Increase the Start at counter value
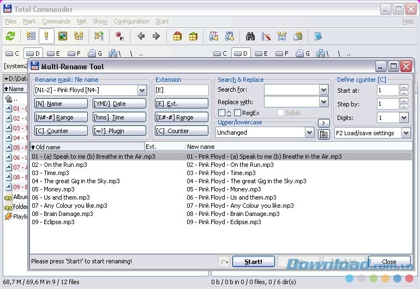The width and height of the screenshot is (420, 289). pos(404,87)
